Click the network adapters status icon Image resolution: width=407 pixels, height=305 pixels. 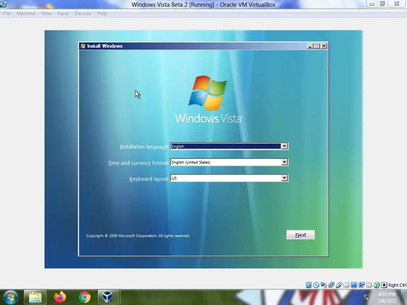pos(331,285)
